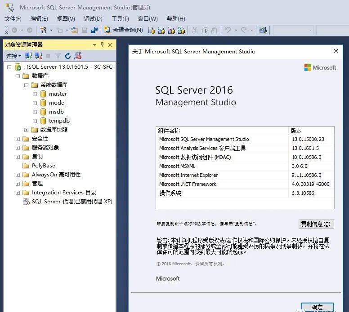Open the 编辑(E) menu
This screenshot has height=312, width=349.
pos(39,19)
